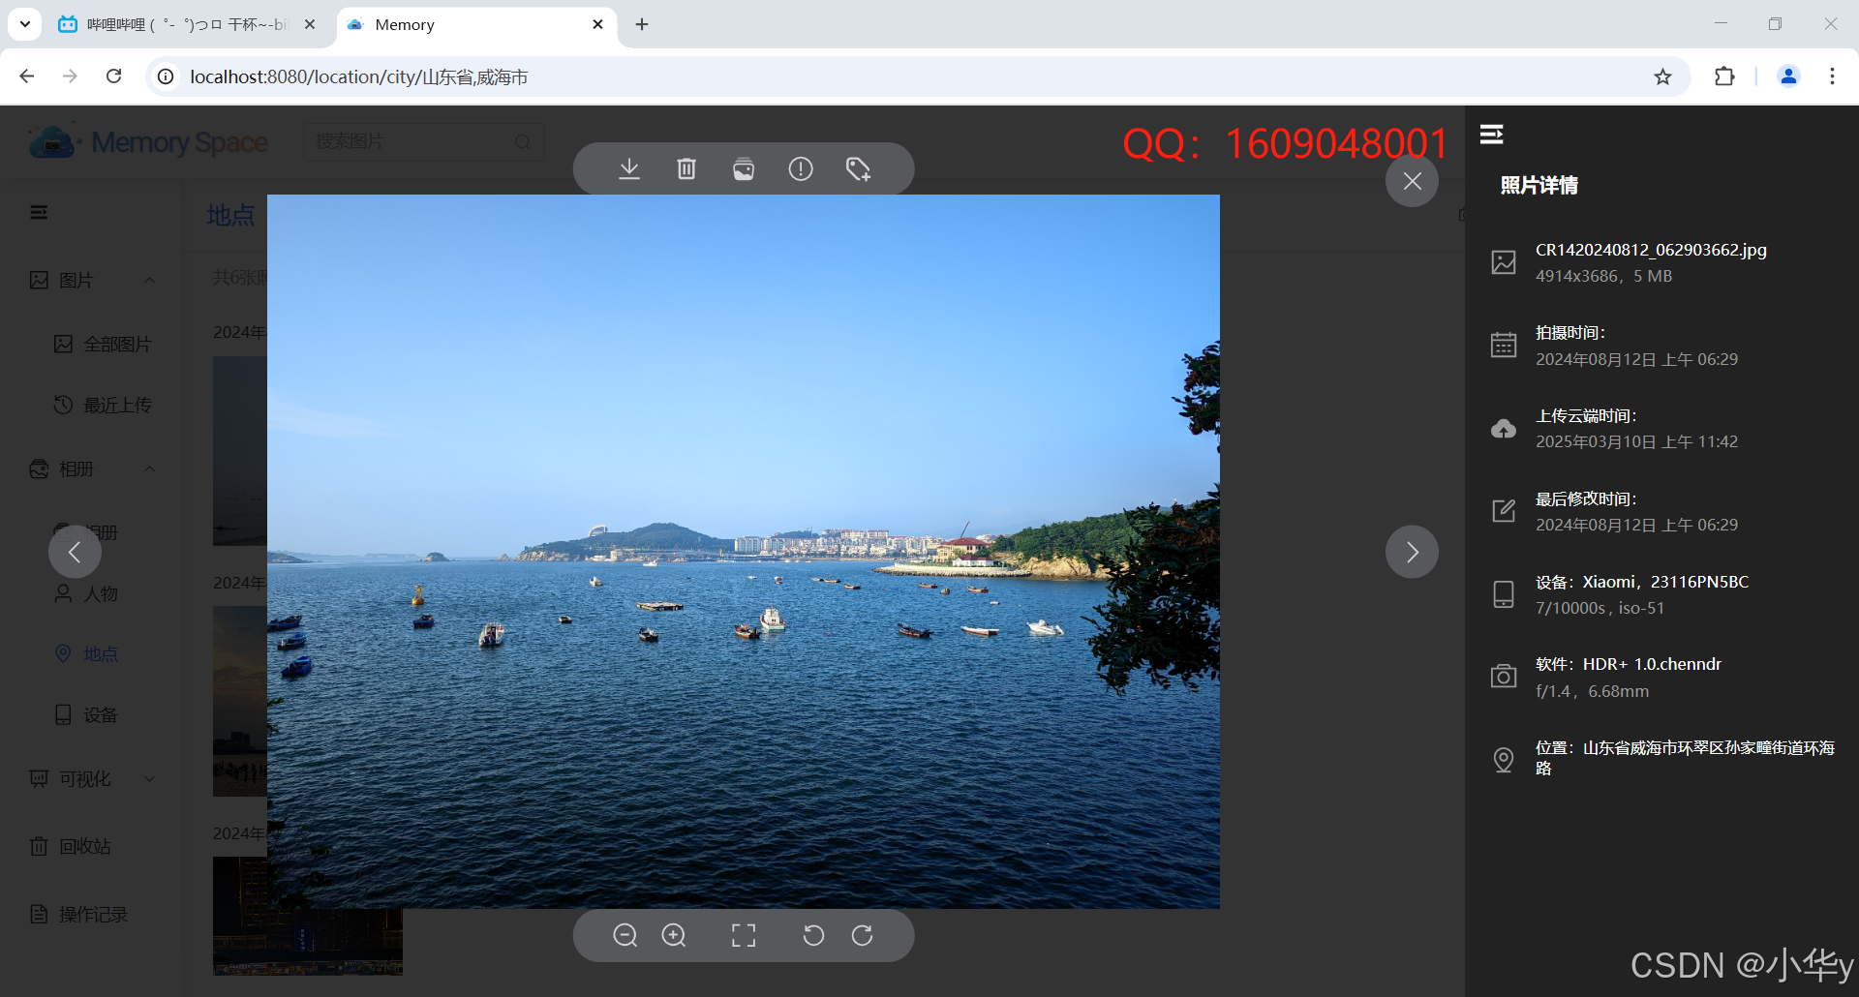Bookmark this page with the star
Screen dimensions: 1859x997
(x=1662, y=76)
